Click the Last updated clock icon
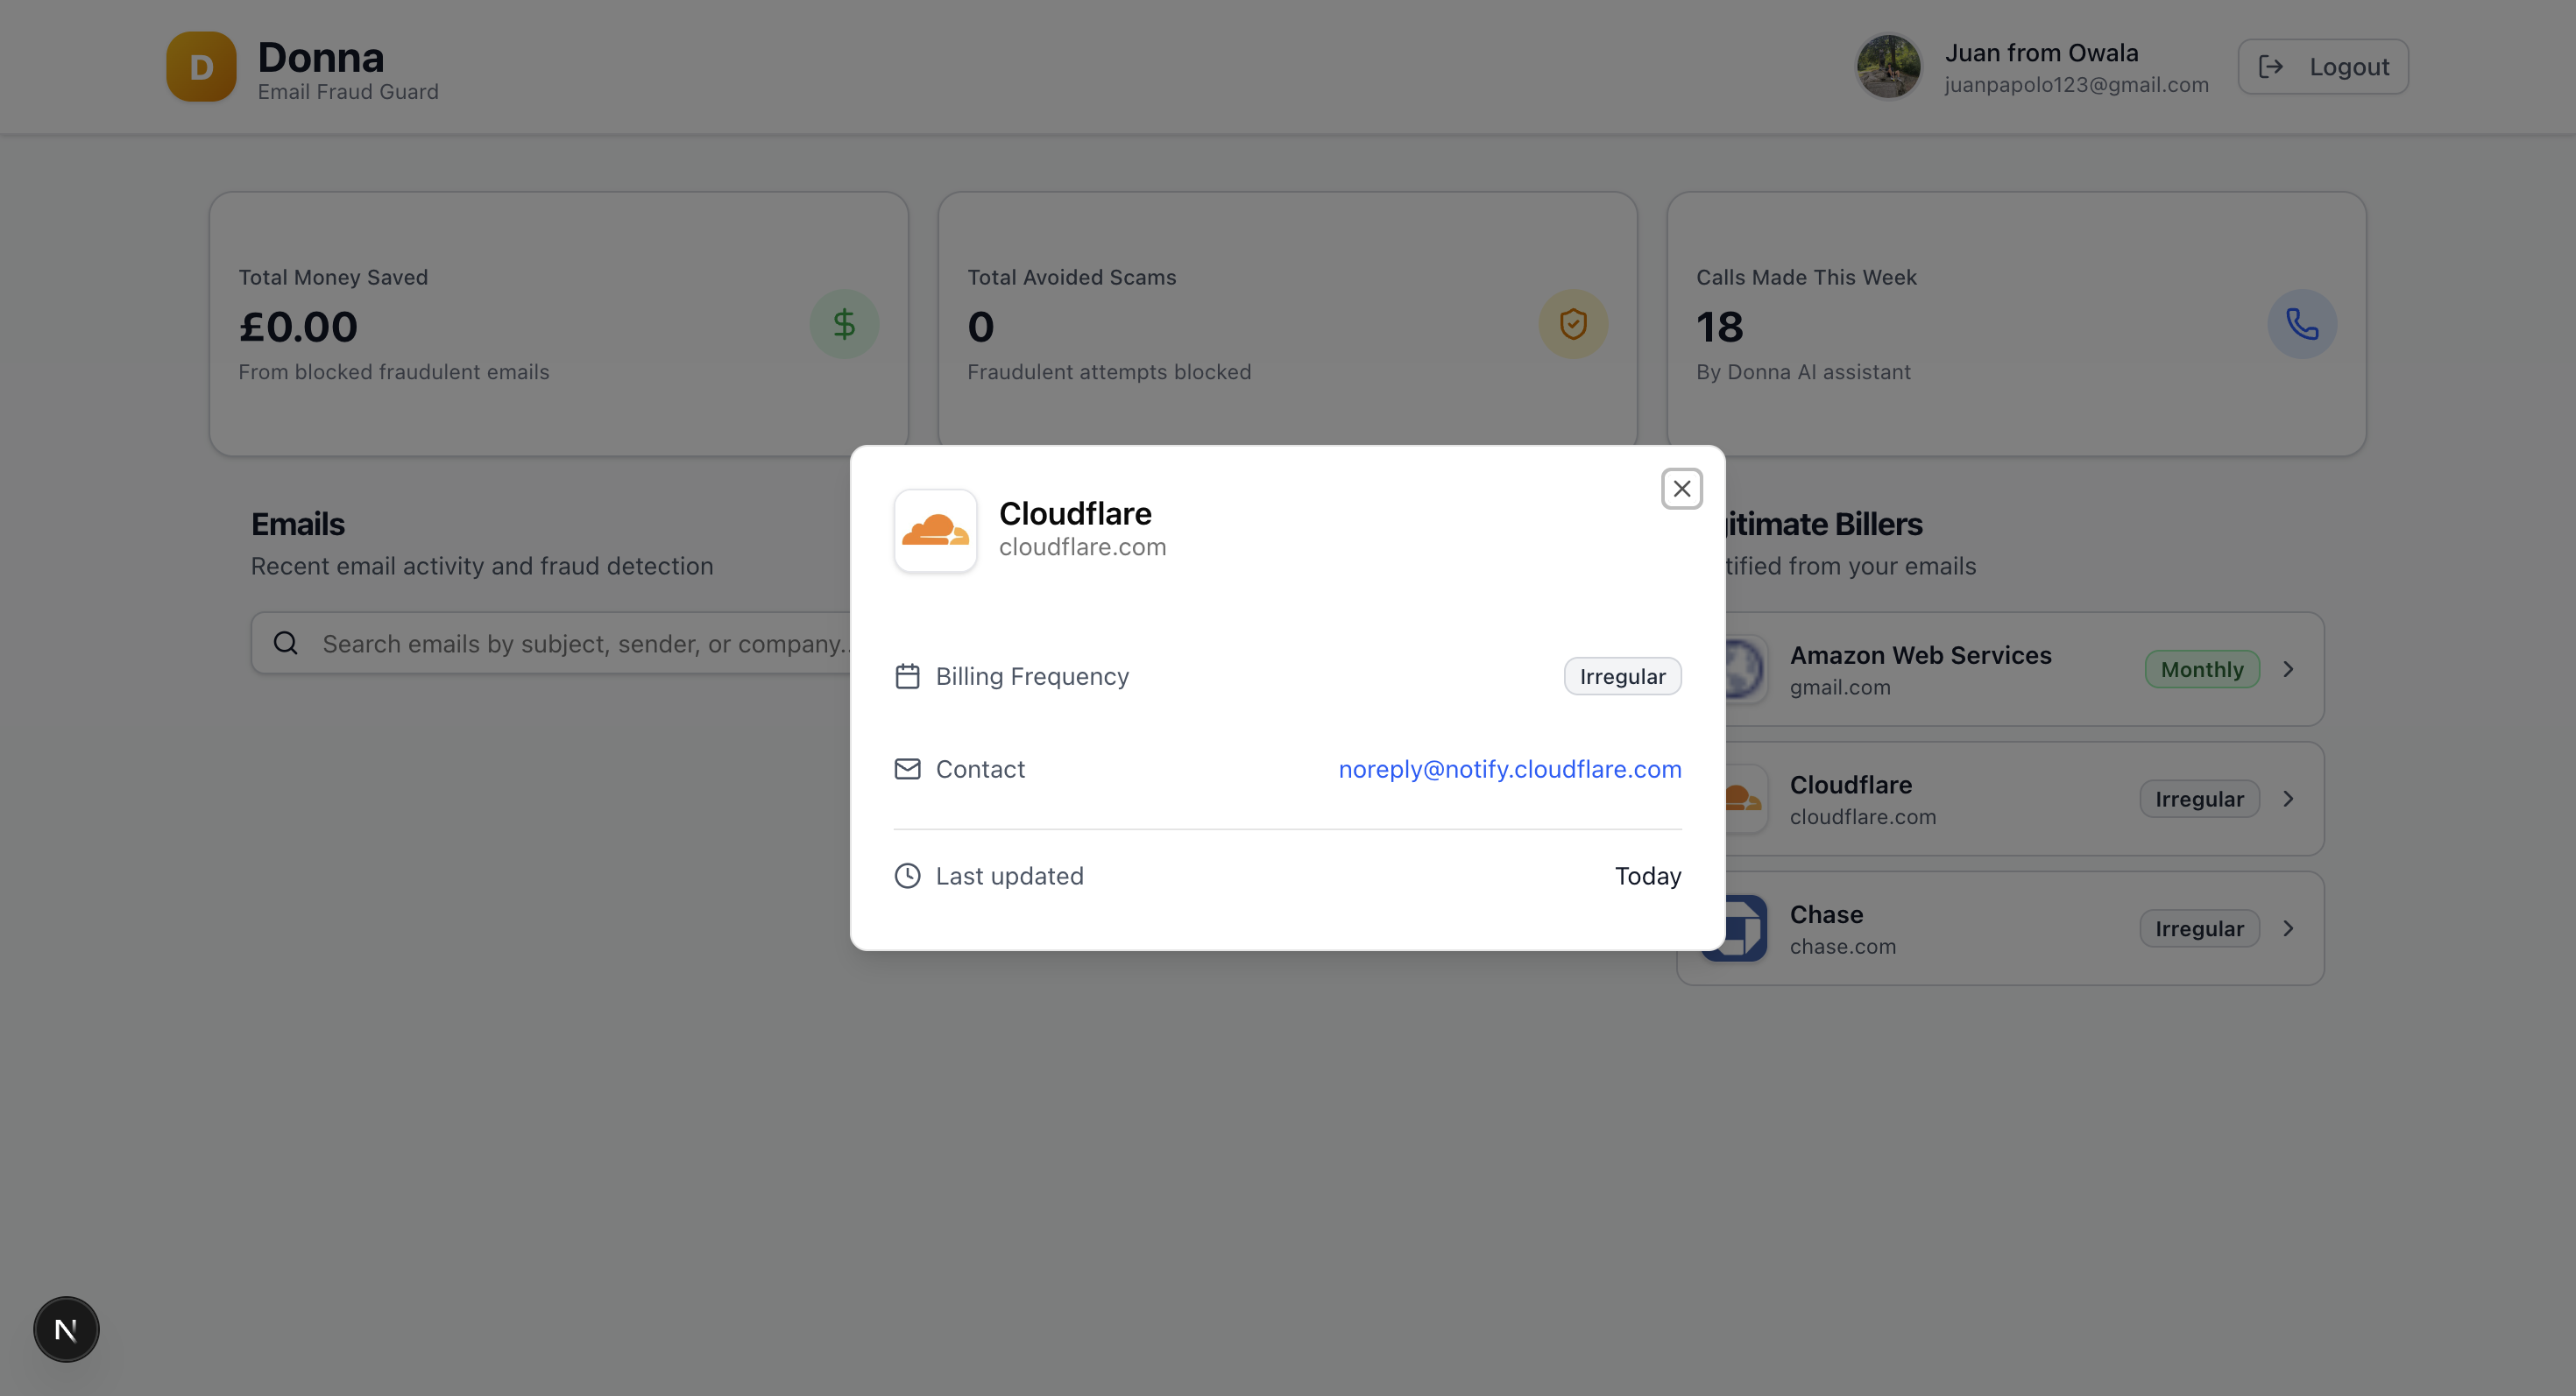The height and width of the screenshot is (1396, 2576). (907, 876)
